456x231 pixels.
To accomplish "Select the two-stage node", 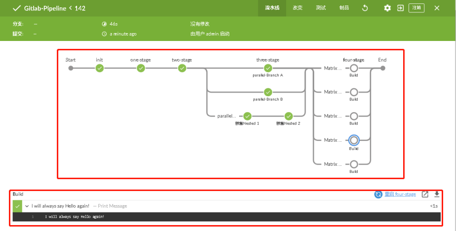I will point(182,68).
